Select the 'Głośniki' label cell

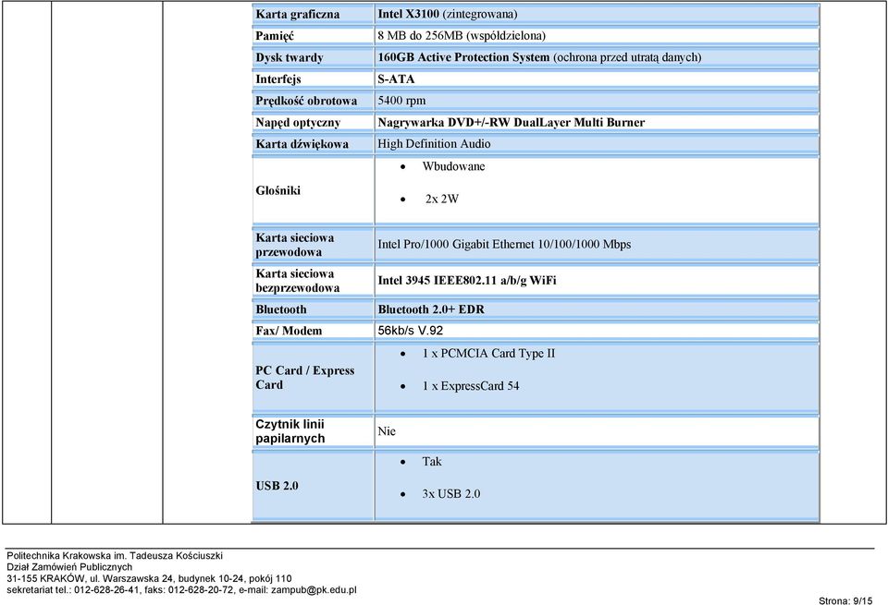[x=314, y=190]
